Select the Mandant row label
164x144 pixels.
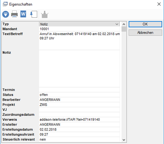pyautogui.click(x=10, y=29)
